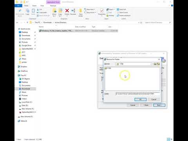Screen dimensions: 188x141
Task: Click the up-one-level icon in Browse for Folder
Action: pos(155,64)
